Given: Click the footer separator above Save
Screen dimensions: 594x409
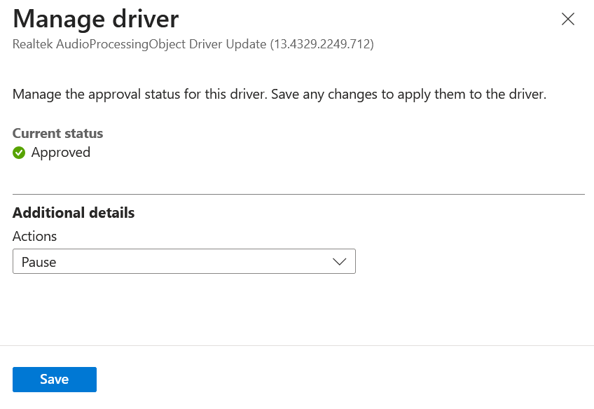Looking at the screenshot, I should pyautogui.click(x=297, y=345).
